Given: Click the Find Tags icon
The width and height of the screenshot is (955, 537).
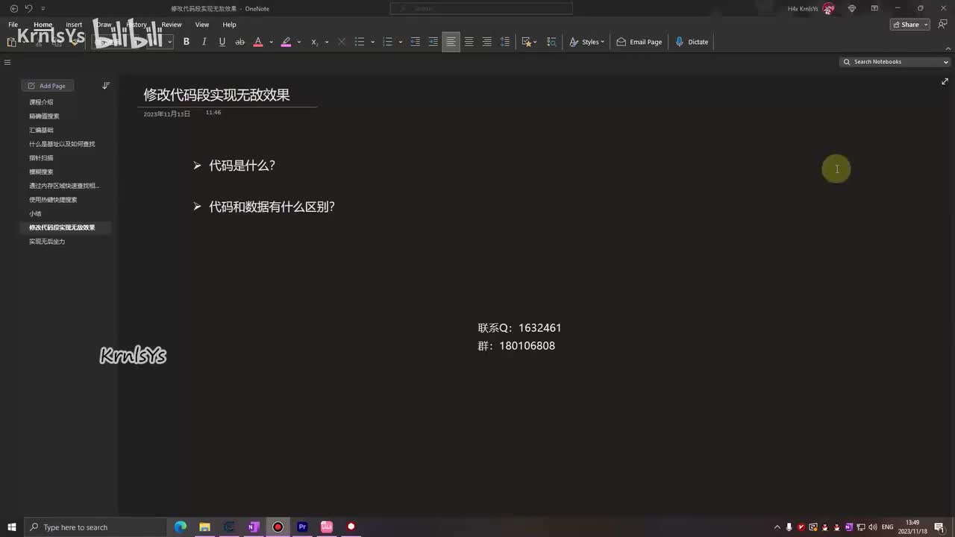Looking at the screenshot, I should pyautogui.click(x=551, y=42).
